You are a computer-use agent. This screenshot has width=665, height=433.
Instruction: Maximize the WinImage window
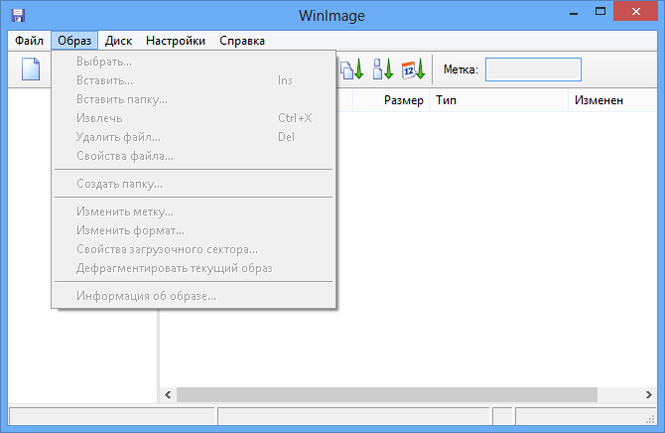tap(600, 12)
